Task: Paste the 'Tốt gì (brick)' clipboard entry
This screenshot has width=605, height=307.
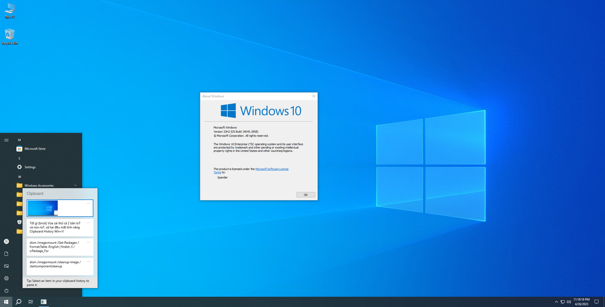Action: coord(60,228)
